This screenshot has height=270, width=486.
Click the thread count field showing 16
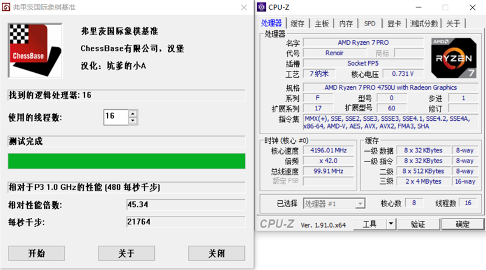(116, 117)
